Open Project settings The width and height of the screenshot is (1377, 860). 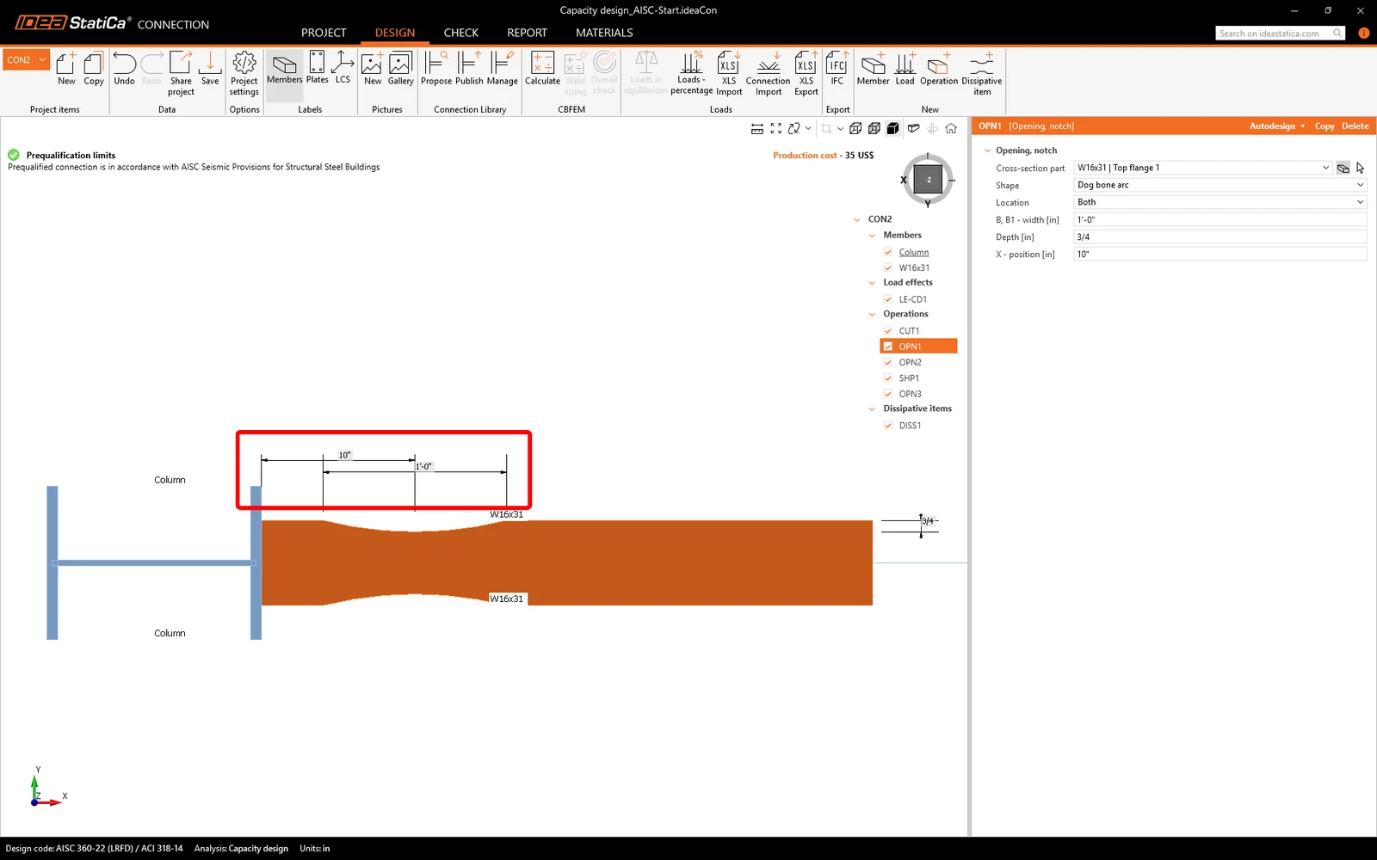point(244,73)
